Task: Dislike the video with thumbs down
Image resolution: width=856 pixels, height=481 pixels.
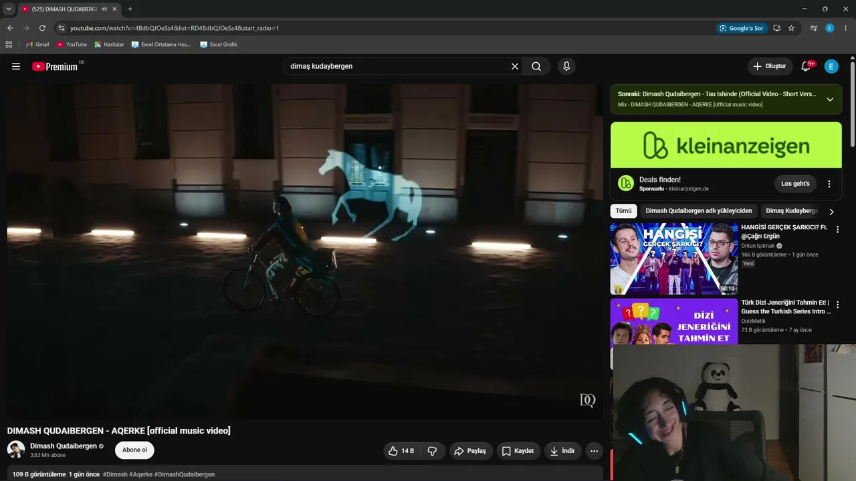Action: pos(432,451)
